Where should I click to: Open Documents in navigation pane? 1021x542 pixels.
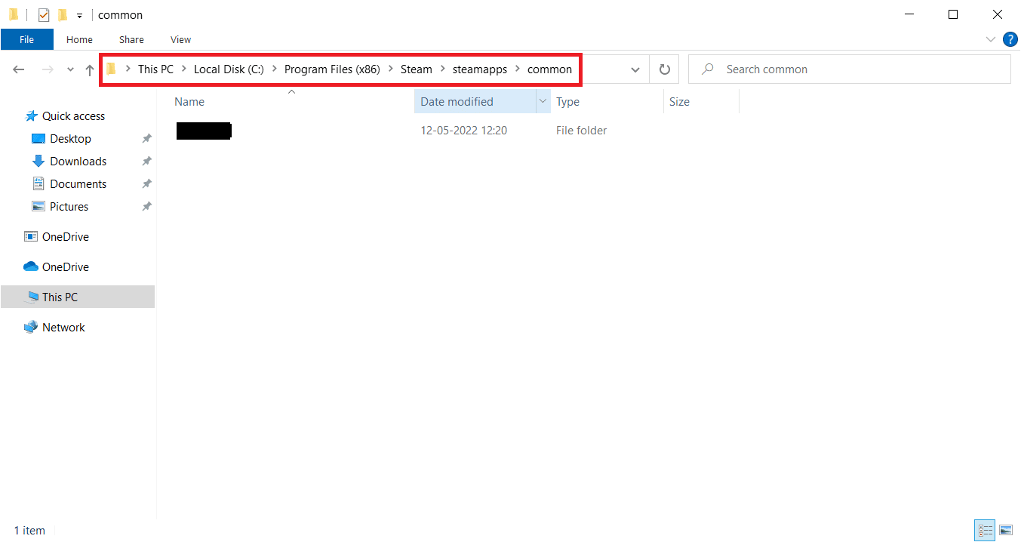(x=78, y=184)
